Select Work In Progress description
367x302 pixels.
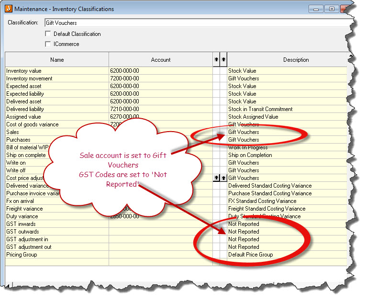coord(248,147)
